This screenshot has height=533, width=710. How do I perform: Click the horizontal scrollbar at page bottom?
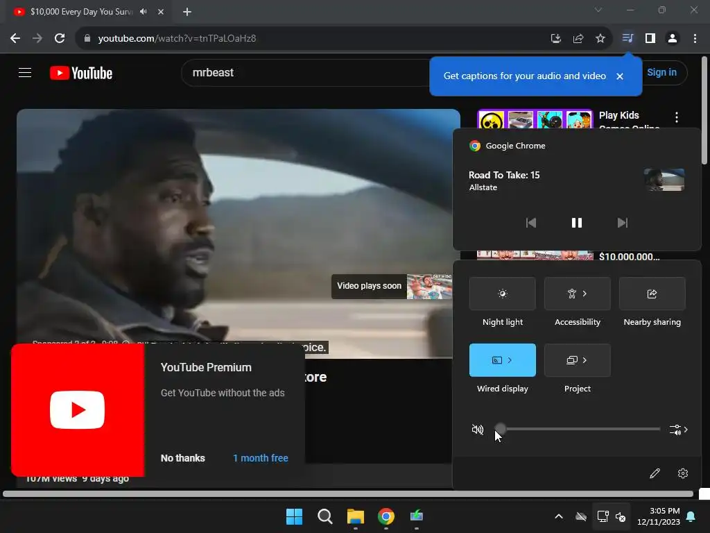(x=348, y=493)
